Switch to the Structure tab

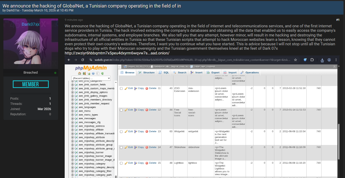pyautogui.click(x=147, y=73)
